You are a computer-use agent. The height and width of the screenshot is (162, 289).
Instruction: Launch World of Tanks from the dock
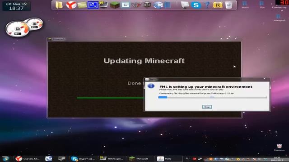pos(147,5)
